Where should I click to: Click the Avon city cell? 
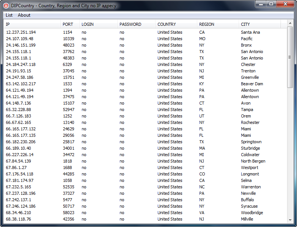coord(245,103)
